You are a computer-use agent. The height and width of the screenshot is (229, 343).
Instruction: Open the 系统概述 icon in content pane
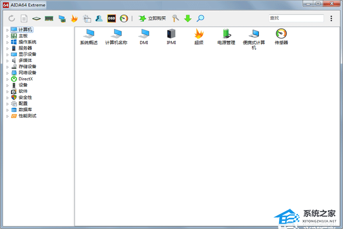pyautogui.click(x=89, y=37)
